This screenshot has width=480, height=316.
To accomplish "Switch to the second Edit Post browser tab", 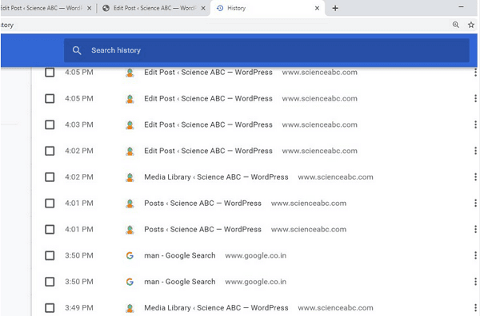I will tap(153, 8).
